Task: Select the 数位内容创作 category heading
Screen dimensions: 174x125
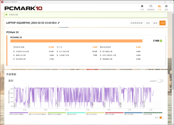Action: pyautogui.click(x=105, y=47)
